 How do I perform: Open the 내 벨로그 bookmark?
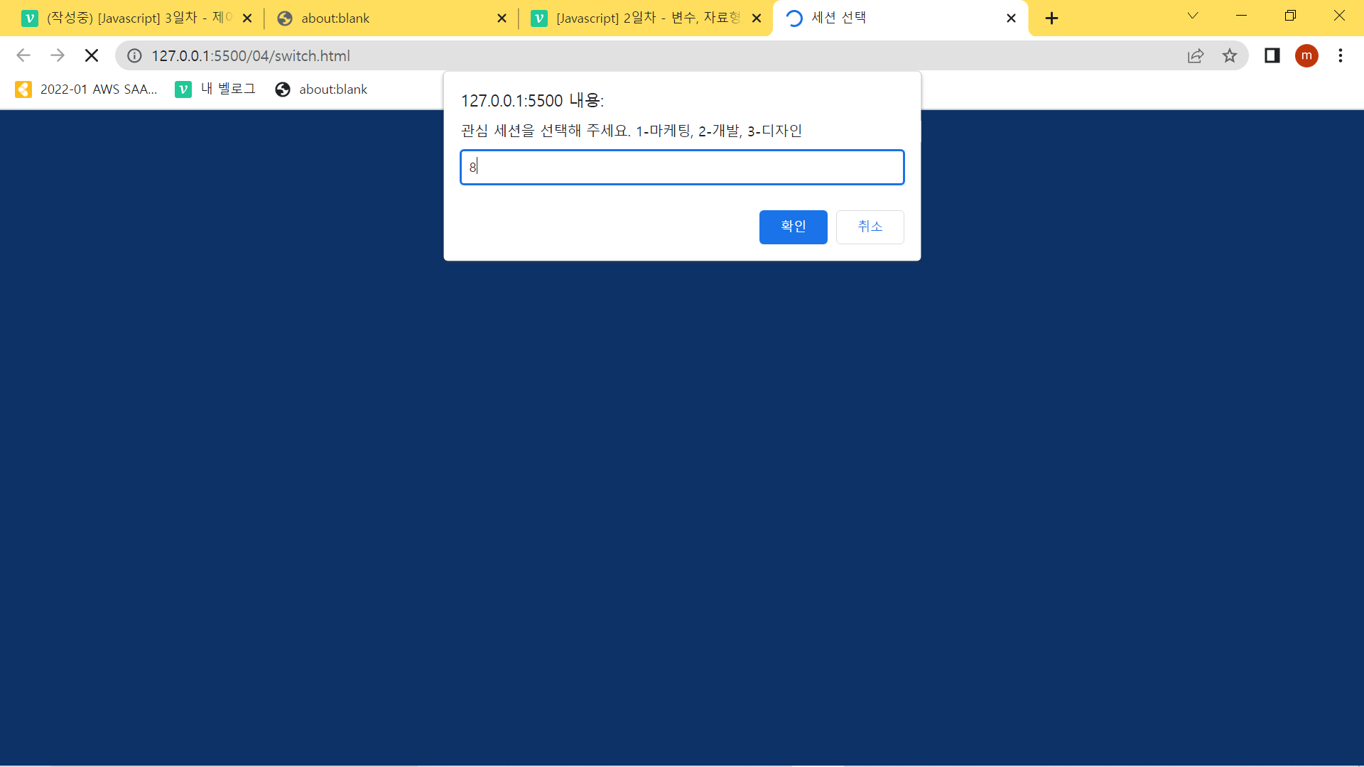point(216,89)
